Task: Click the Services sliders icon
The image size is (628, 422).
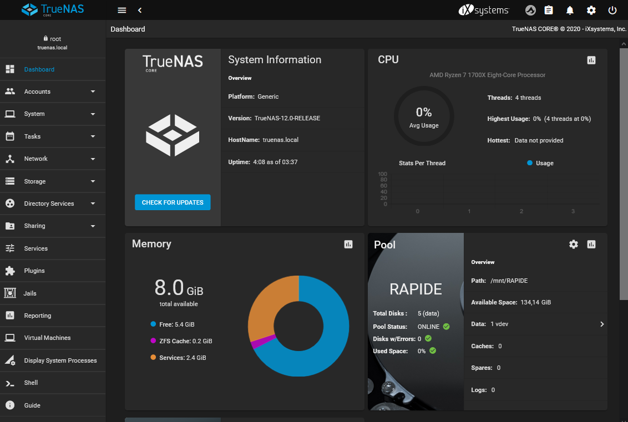Action: tap(10, 248)
